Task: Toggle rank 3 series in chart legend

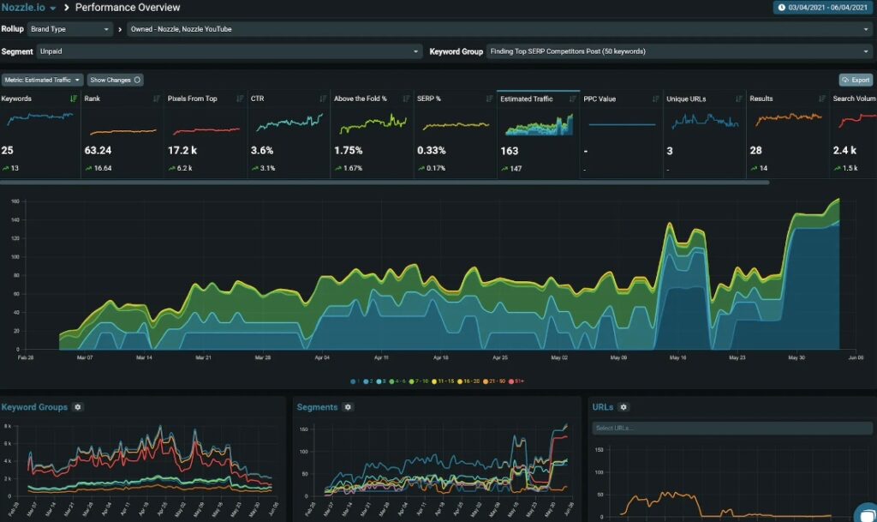Action: (x=380, y=381)
